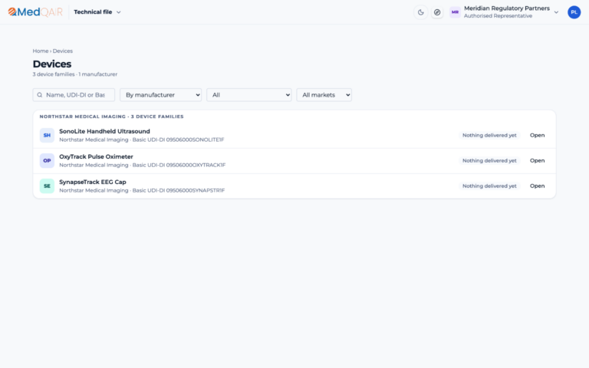Image resolution: width=589 pixels, height=368 pixels.
Task: Click the SE SynapseTrack device badge
Action: (47, 186)
